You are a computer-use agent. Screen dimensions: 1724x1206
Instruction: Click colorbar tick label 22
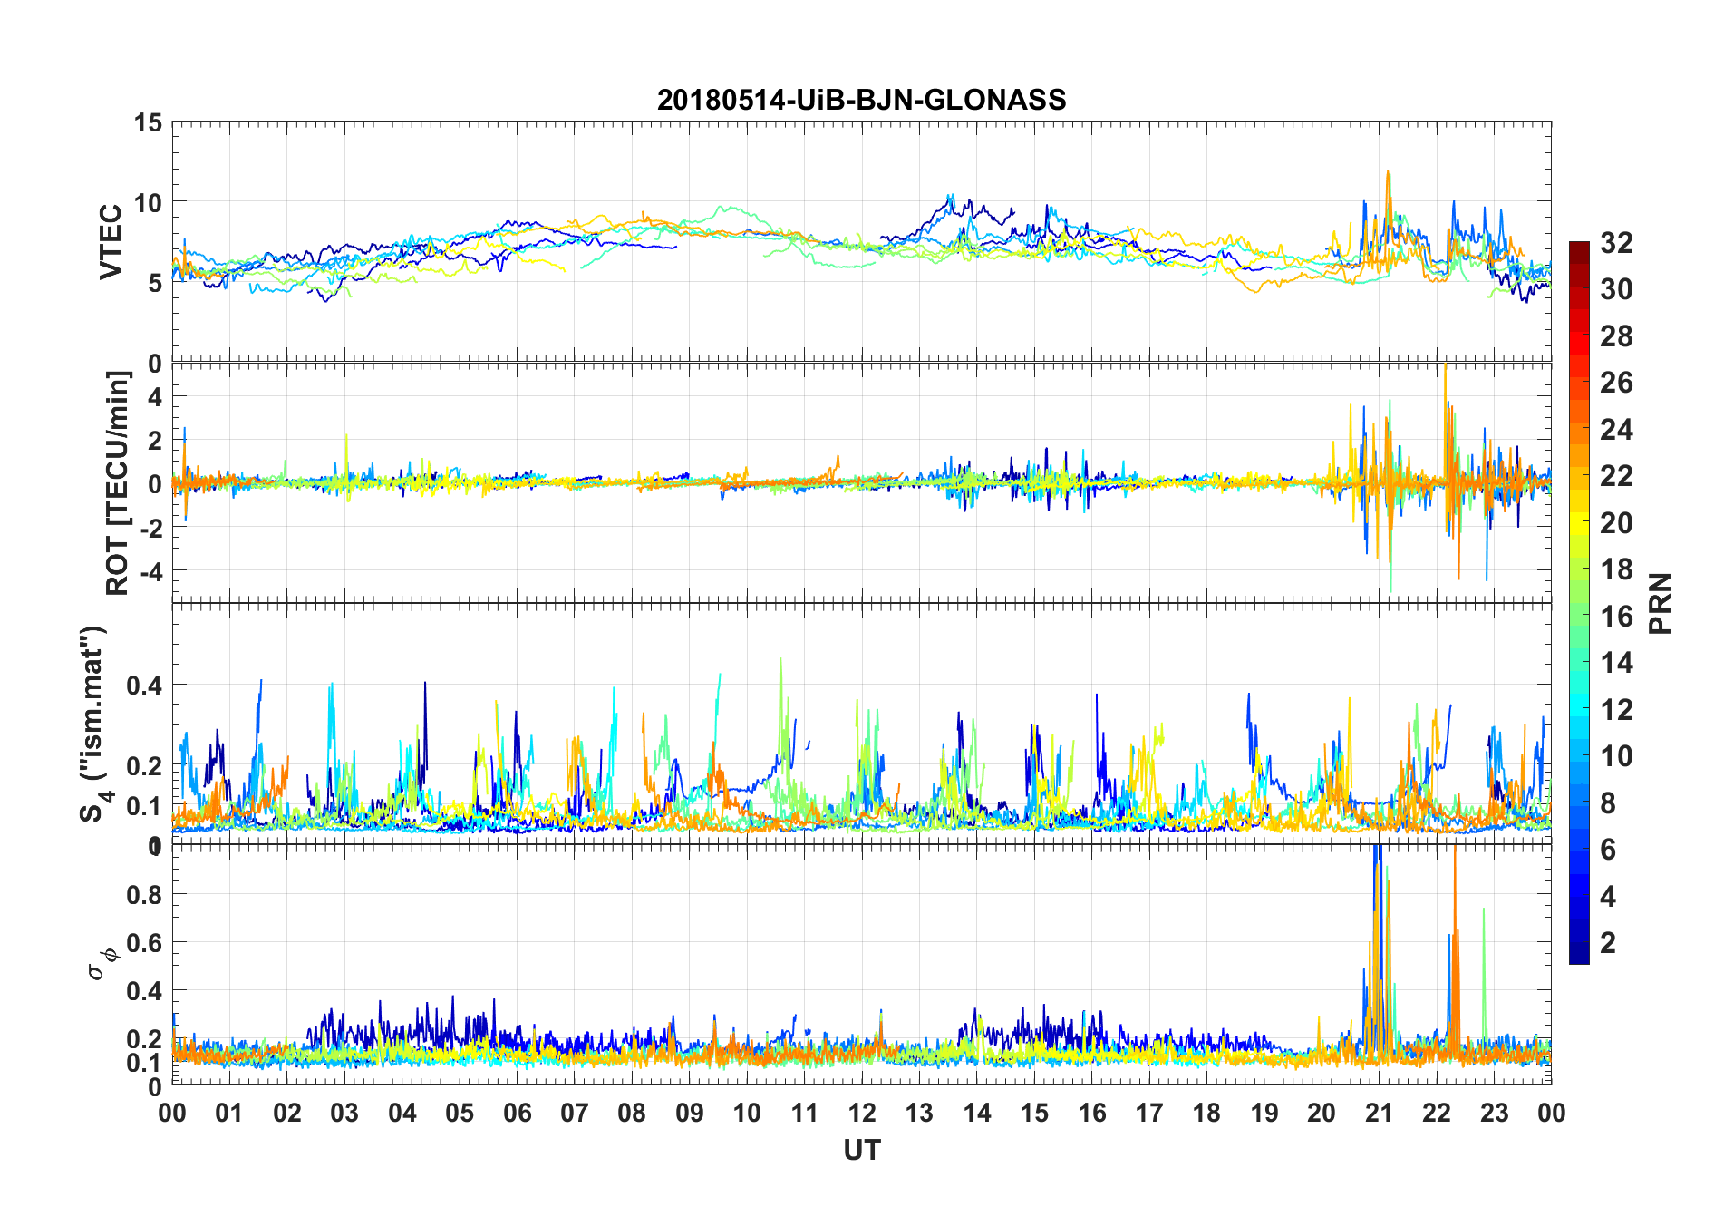(x=1616, y=476)
